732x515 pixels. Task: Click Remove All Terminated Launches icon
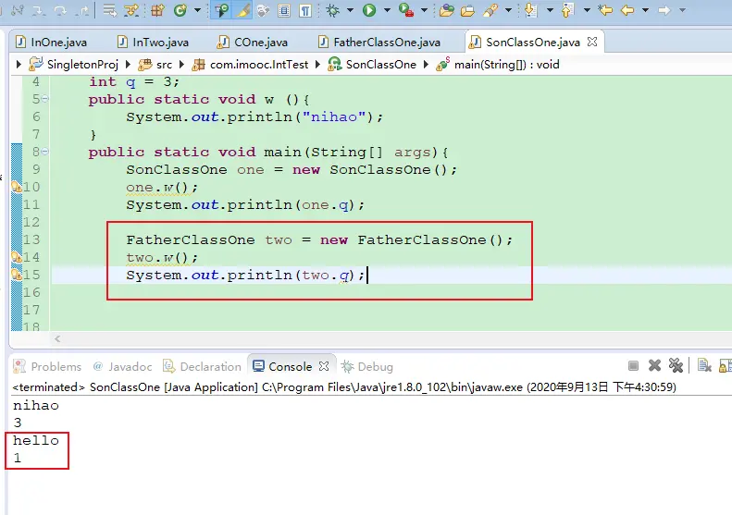676,366
